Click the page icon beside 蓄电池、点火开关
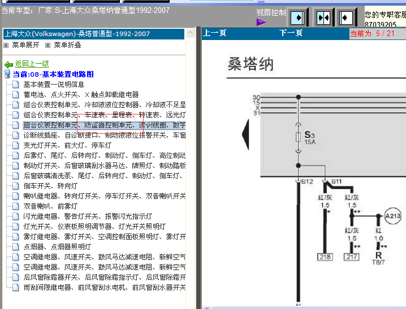 coord(16,95)
